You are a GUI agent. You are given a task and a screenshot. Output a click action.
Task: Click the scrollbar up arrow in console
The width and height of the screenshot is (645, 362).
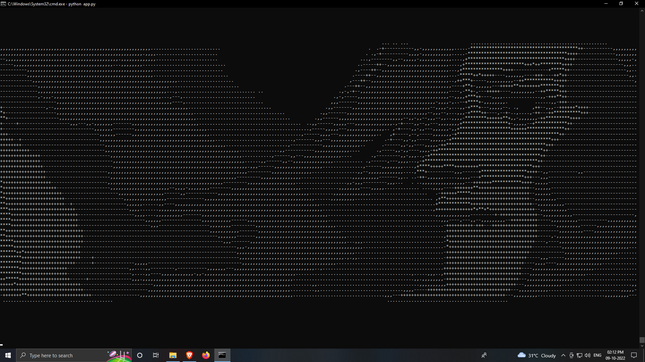pyautogui.click(x=642, y=11)
